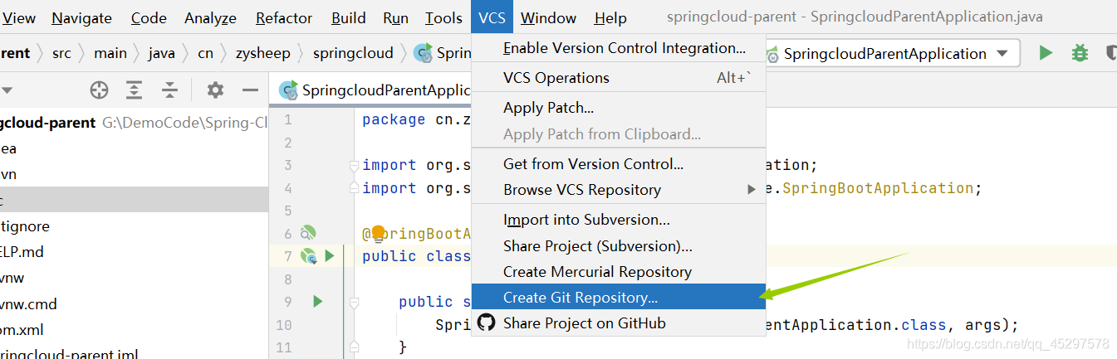
Task: Select the HELP.md file in project tree
Action: (x=22, y=251)
